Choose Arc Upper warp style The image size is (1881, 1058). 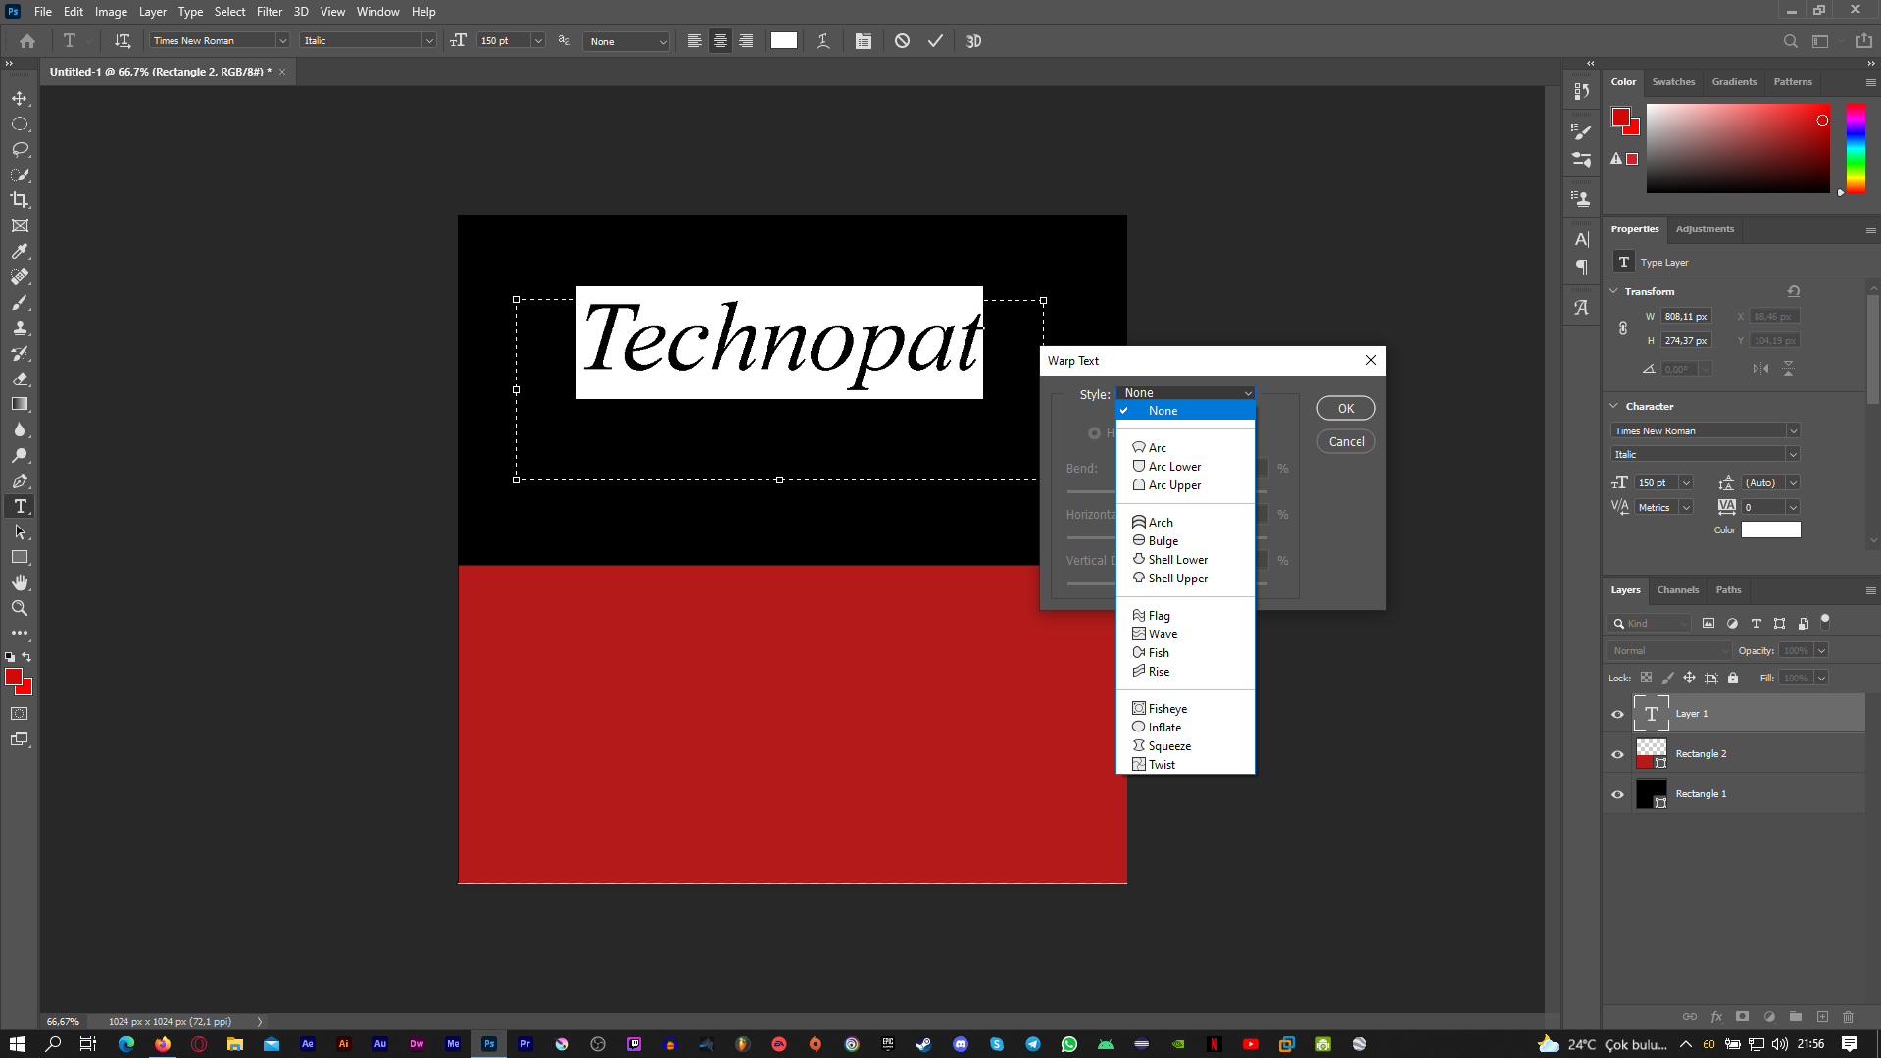pos(1174,485)
